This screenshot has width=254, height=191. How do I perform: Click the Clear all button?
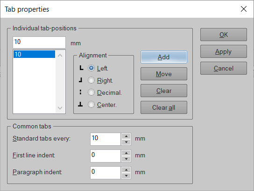[164, 107]
